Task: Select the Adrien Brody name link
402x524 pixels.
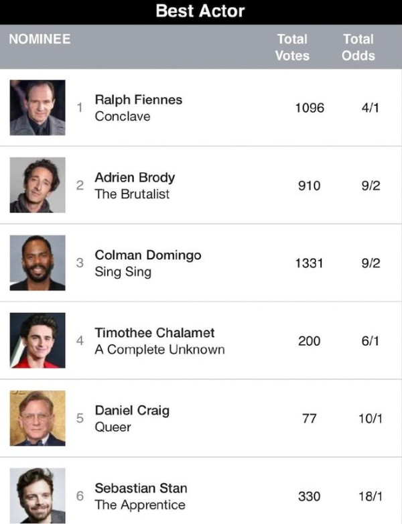Action: point(135,178)
